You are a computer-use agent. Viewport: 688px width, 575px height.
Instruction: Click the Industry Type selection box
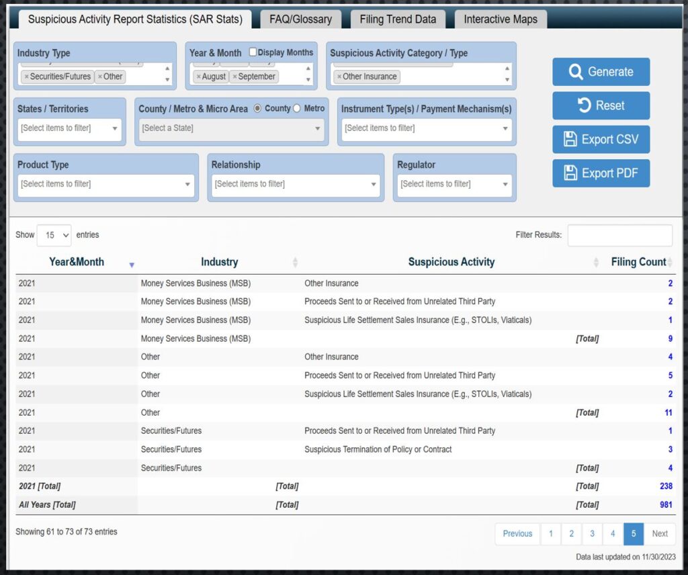95,74
